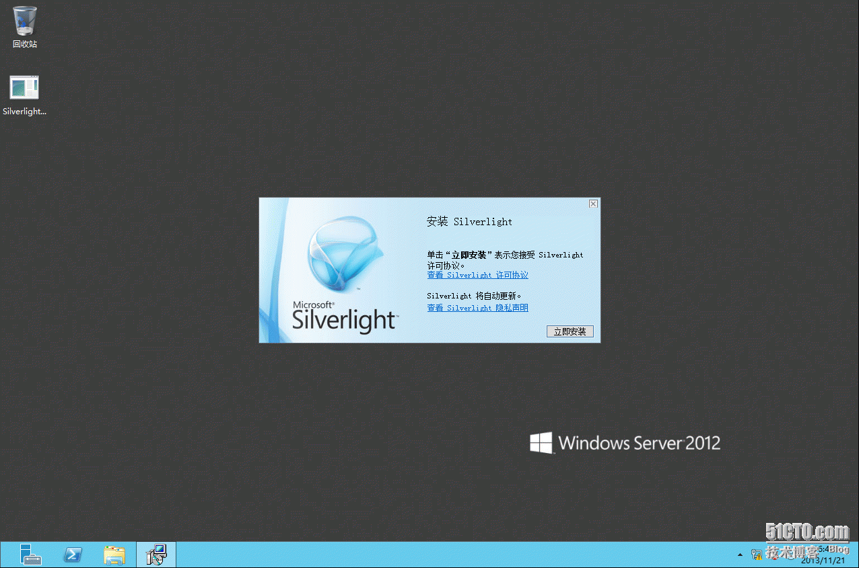Viewport: 859px width, 568px height.
Task: Open the 查看 Silverlight 隐私声明 link
Action: coord(477,308)
